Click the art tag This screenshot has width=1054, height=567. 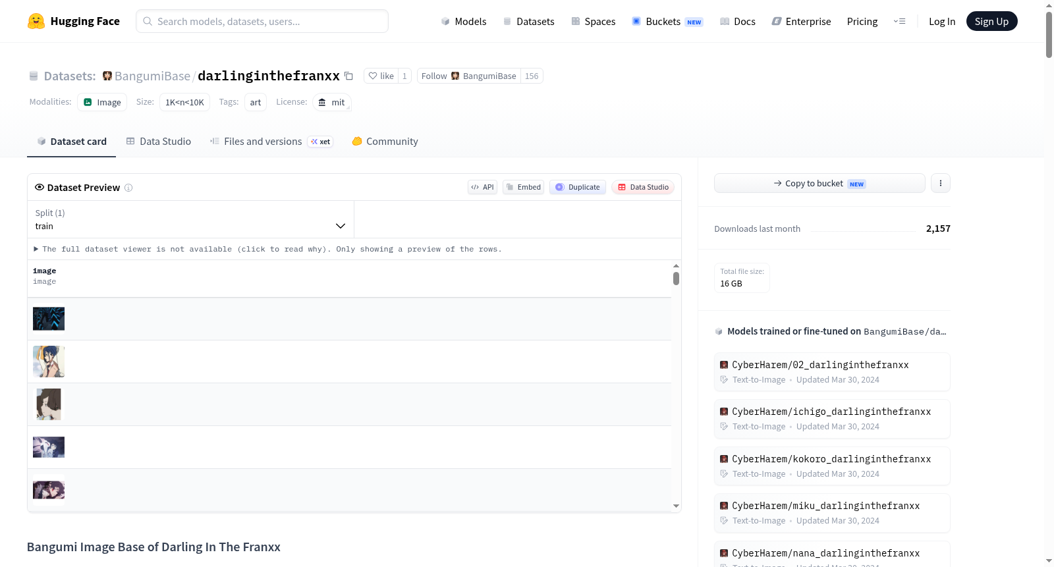(256, 102)
